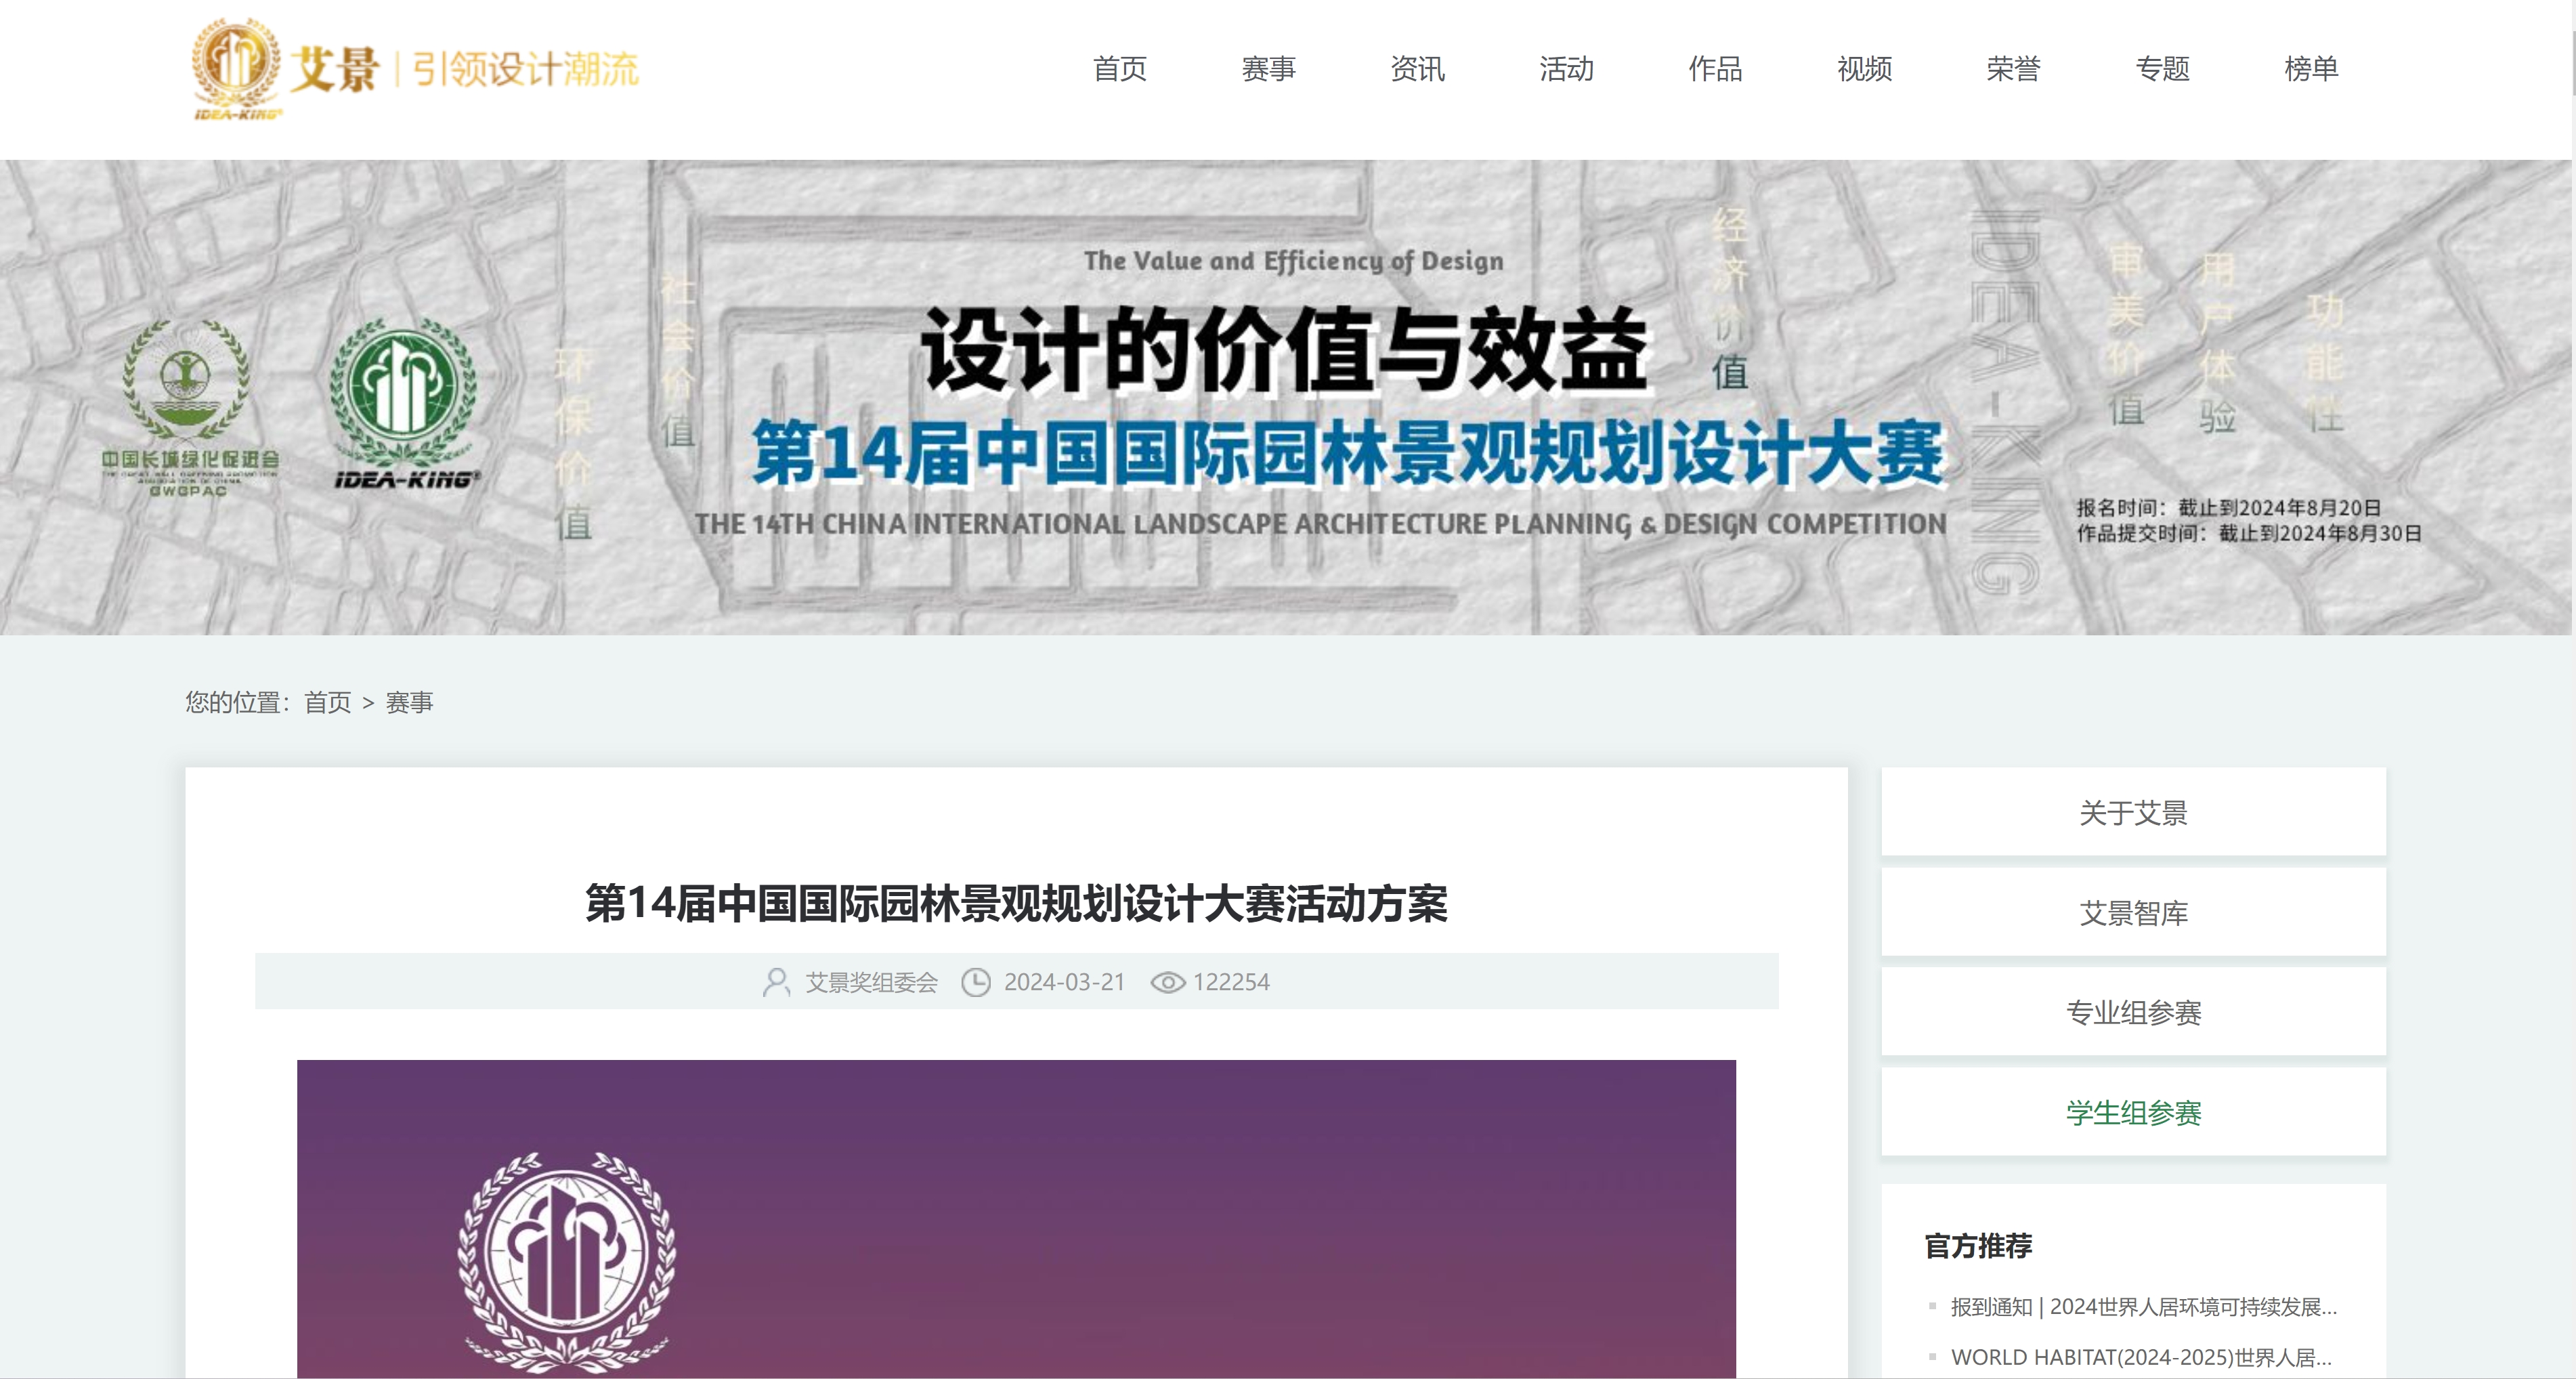Open the 榜单 navigation item
The width and height of the screenshot is (2576, 1379).
point(2311,69)
